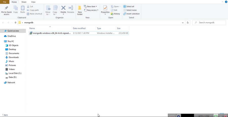Click the Select all button

129,6
